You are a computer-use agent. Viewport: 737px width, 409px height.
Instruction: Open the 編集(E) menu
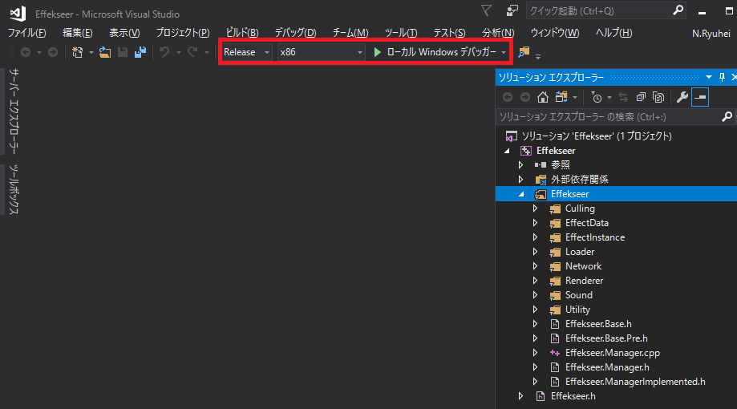tap(78, 33)
